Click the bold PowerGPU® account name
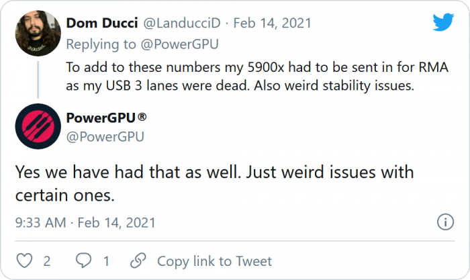Screen dimensions: 470x280 click(106, 118)
